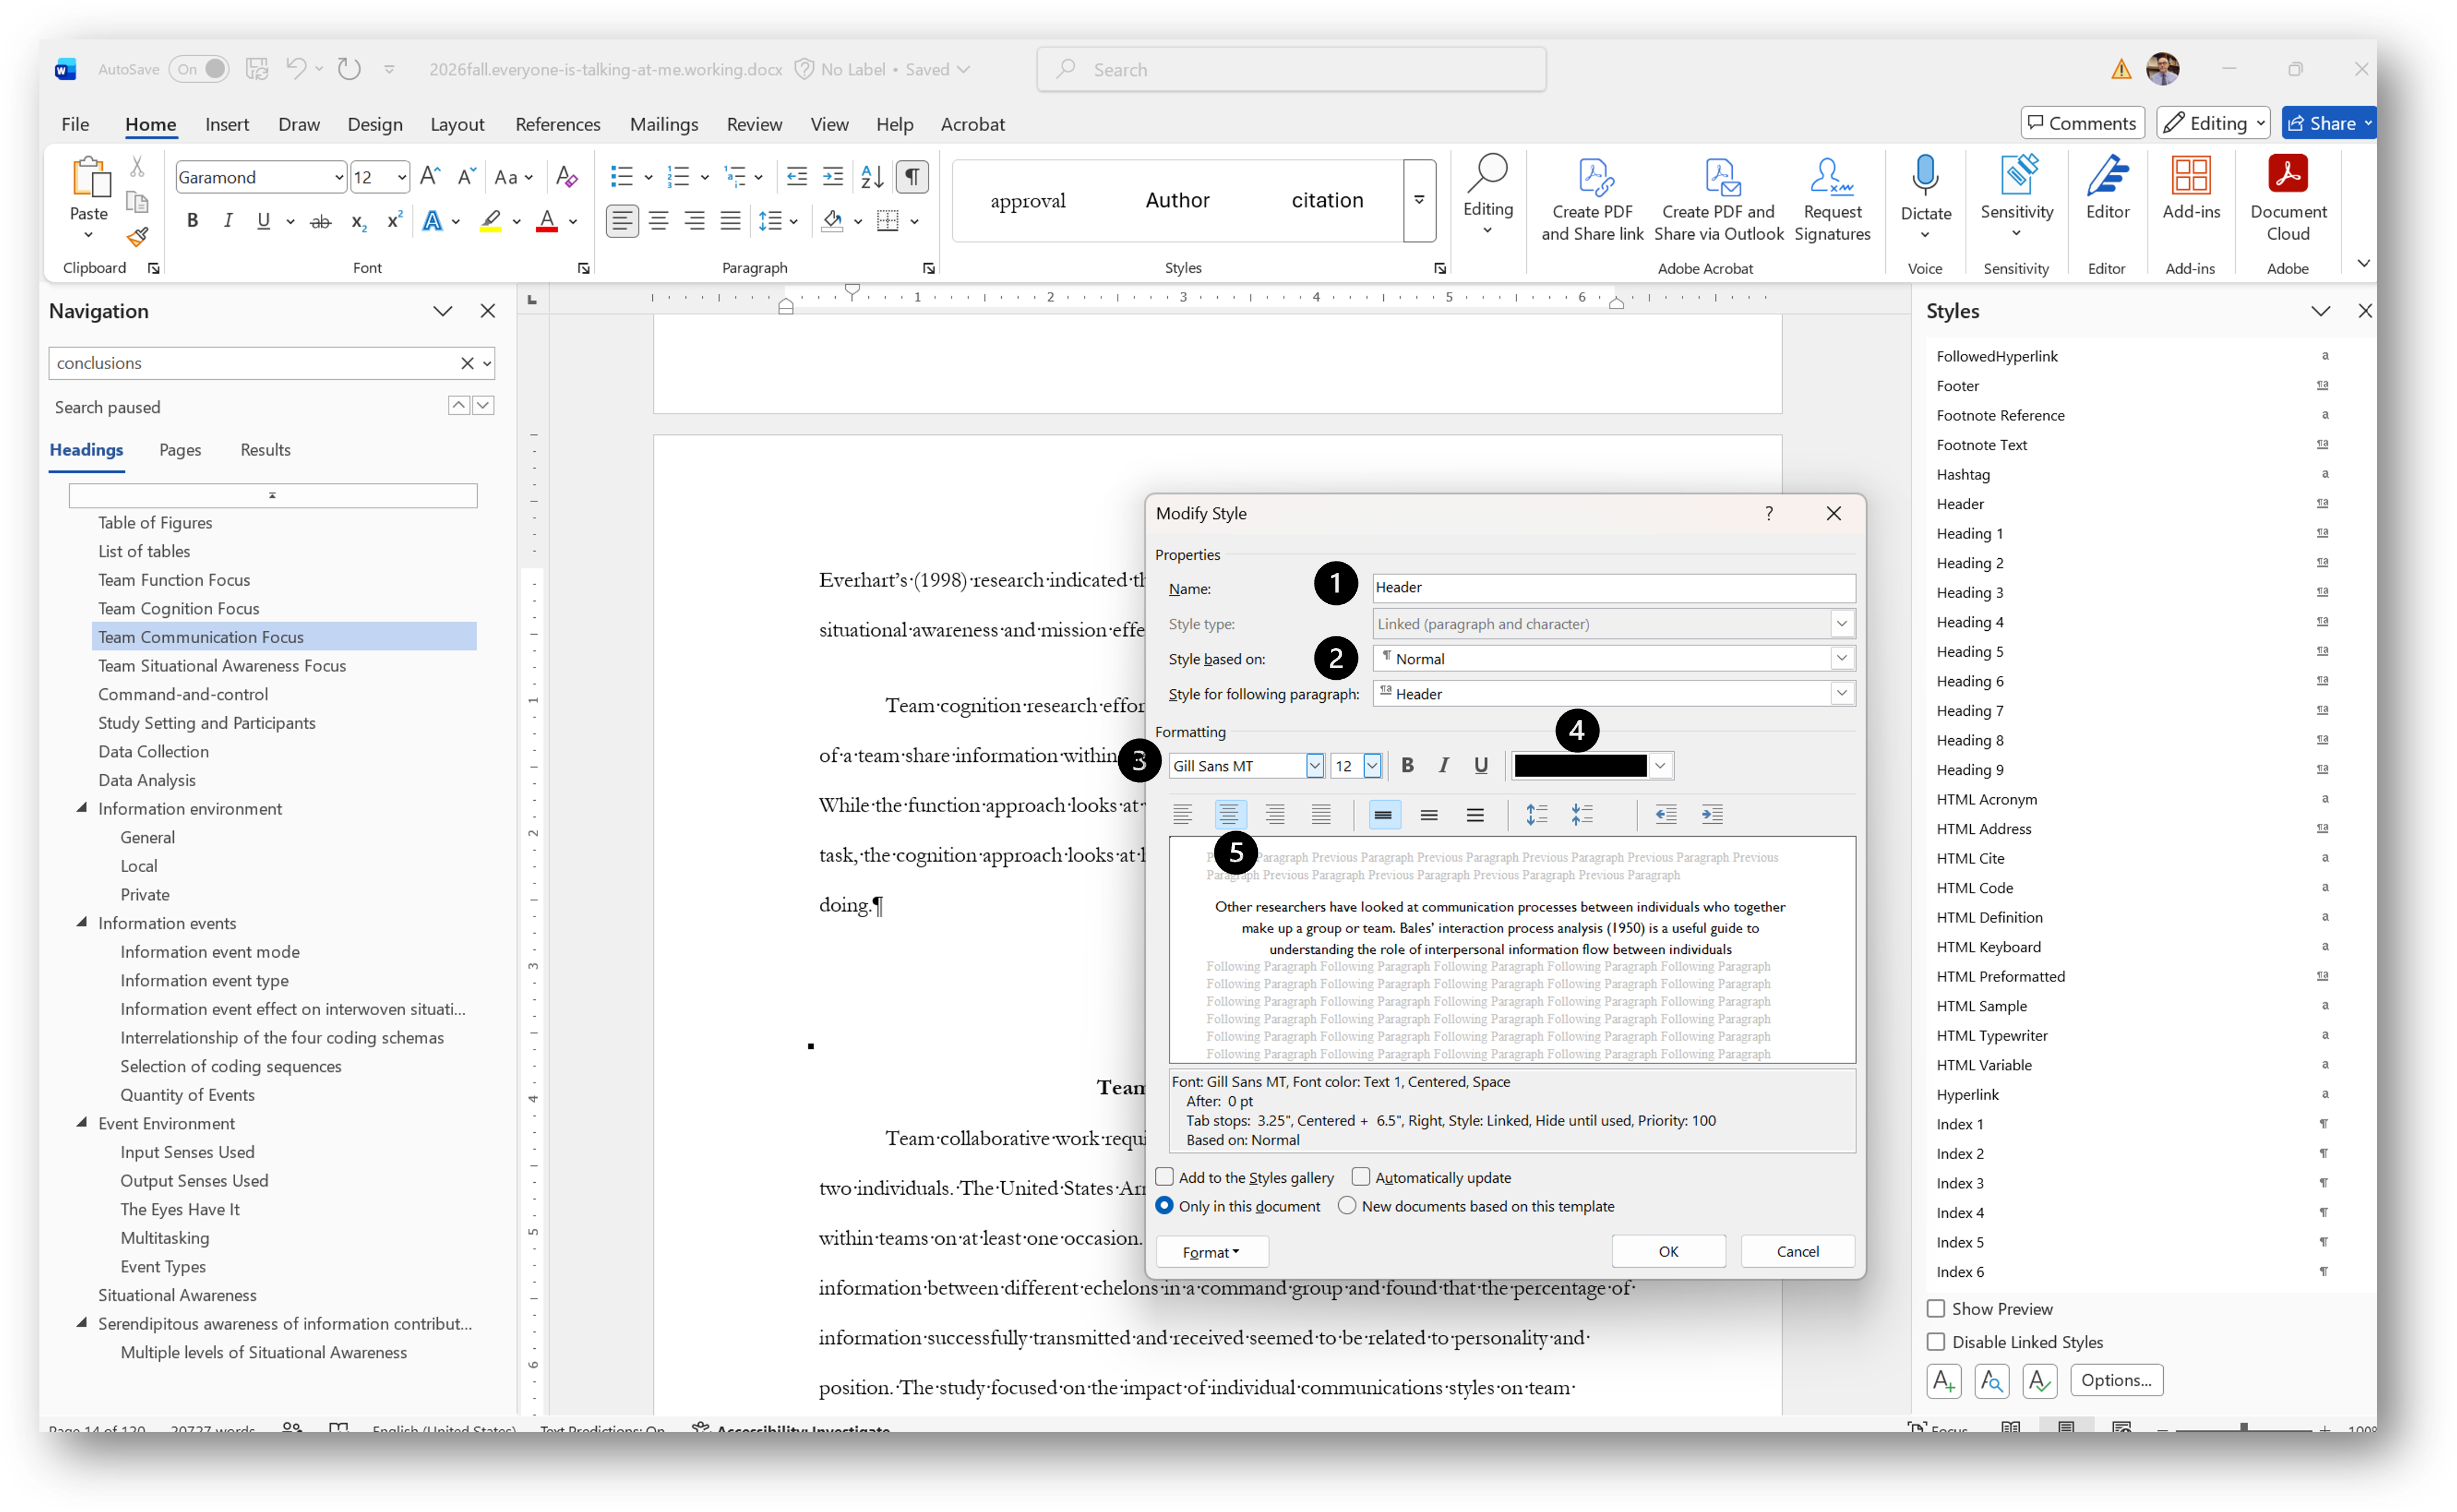Click Clear All Formatting icon

[x=567, y=177]
